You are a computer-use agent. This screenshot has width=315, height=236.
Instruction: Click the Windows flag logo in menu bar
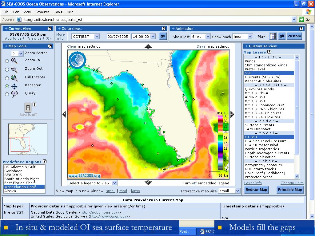tap(308, 12)
